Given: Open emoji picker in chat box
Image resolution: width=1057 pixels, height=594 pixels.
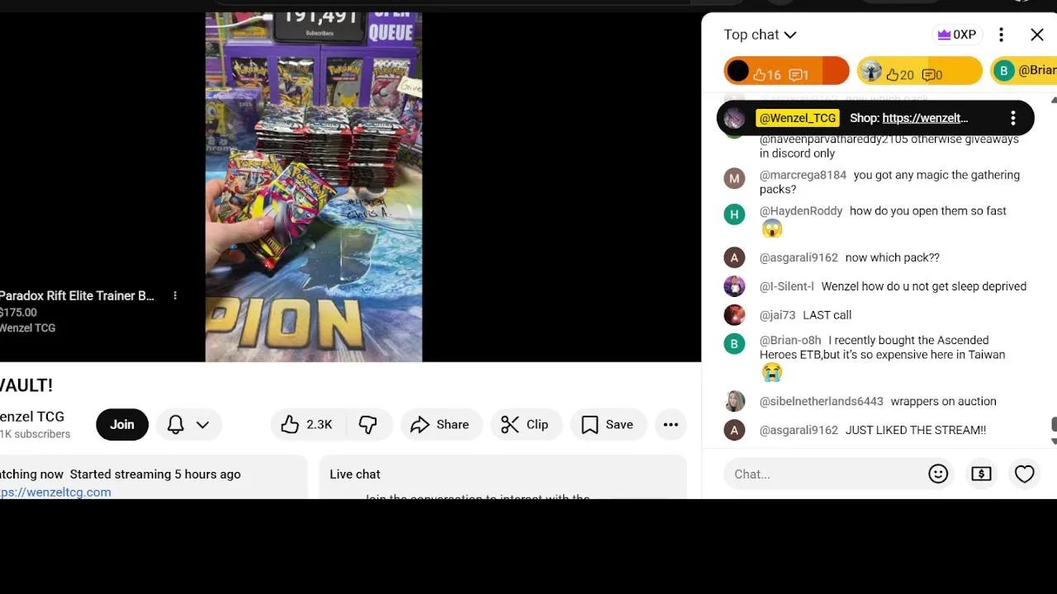Looking at the screenshot, I should (x=938, y=474).
